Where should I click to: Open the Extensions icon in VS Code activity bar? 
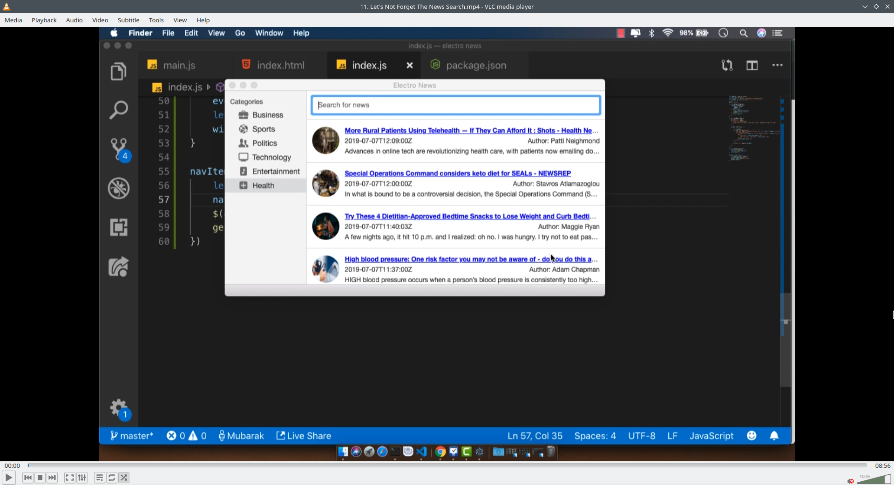[x=119, y=227]
